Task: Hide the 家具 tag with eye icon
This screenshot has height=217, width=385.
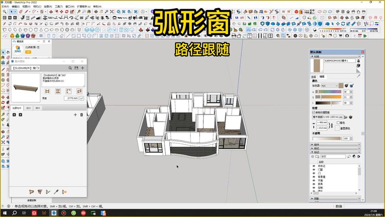Action: [314, 184]
